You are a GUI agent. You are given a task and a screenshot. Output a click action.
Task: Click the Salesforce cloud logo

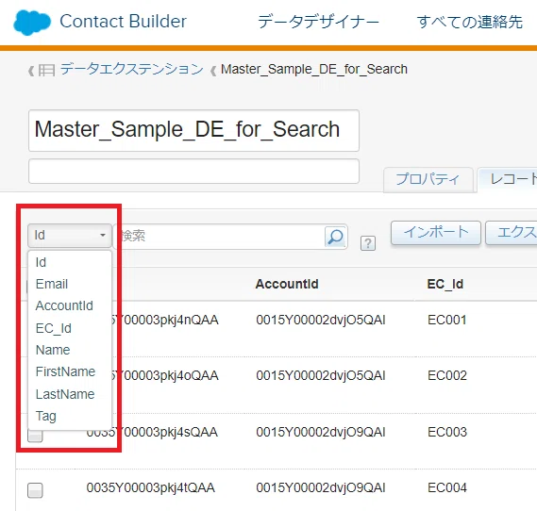click(32, 23)
